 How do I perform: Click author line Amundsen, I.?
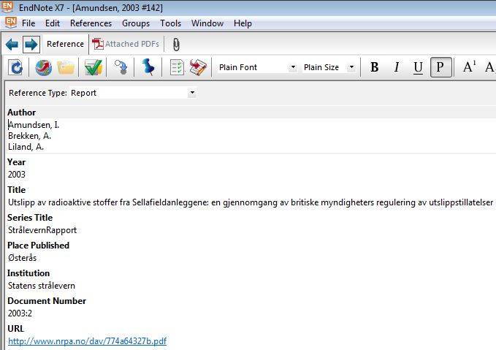34,125
